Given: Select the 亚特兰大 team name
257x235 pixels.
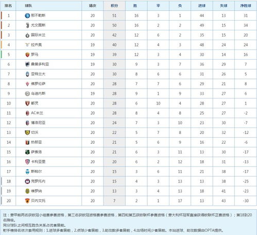Looking at the screenshot, I should click(x=38, y=74).
